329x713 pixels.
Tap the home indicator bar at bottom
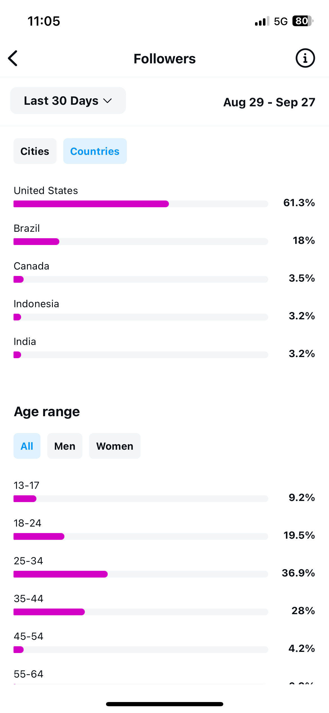[164, 704]
